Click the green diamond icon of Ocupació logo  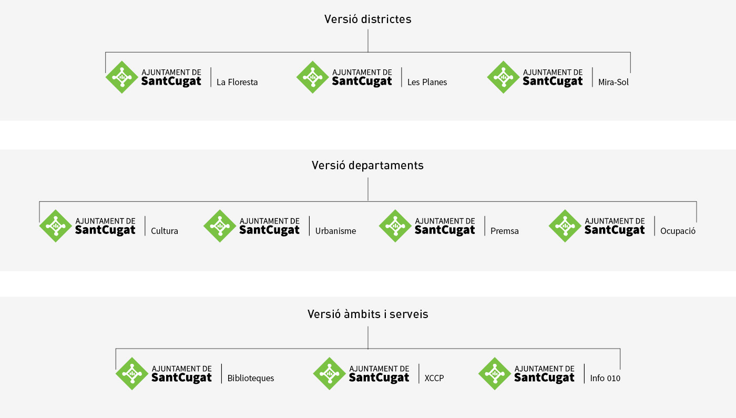tap(565, 226)
